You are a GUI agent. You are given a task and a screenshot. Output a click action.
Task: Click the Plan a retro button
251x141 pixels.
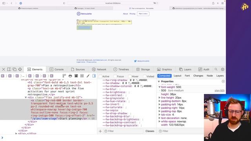(x=143, y=14)
